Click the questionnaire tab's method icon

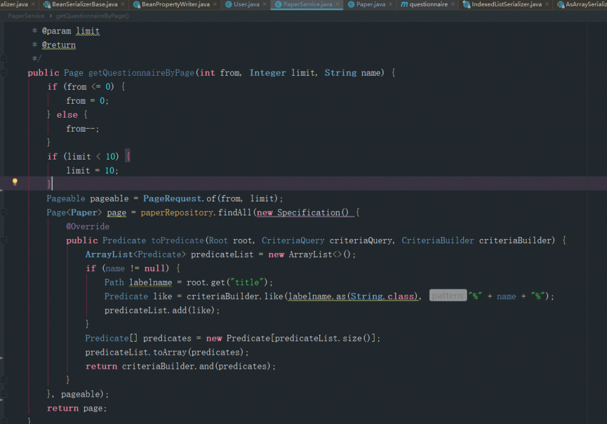(404, 4)
